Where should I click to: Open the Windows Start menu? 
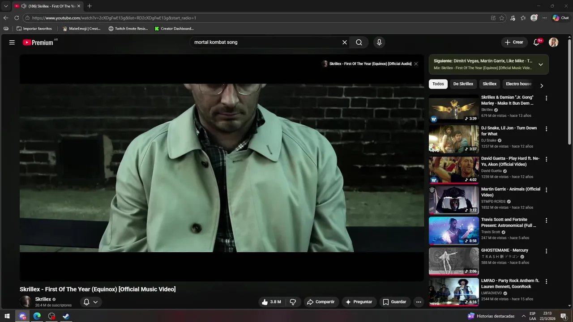click(x=7, y=316)
